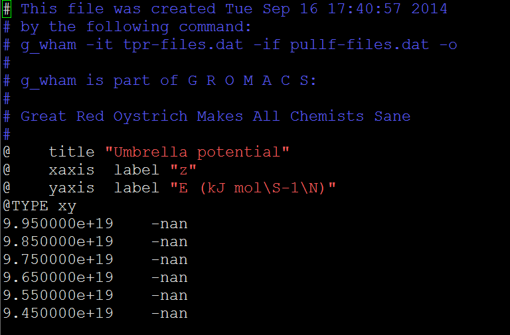Click the green cursor block on the first line
The width and height of the screenshot is (510, 335).
(7, 9)
